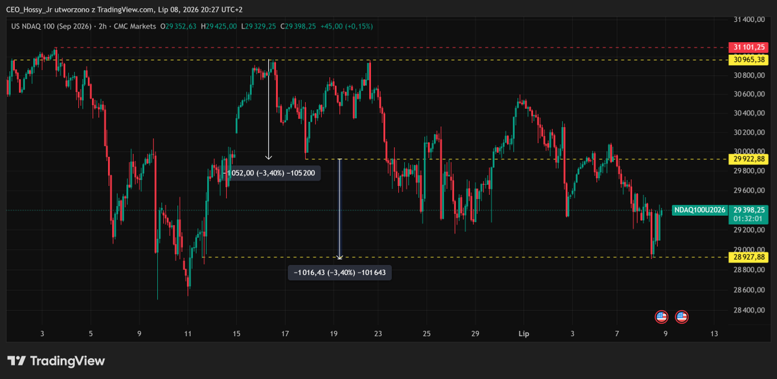Click the date label 13 on the time axis

tap(714, 334)
